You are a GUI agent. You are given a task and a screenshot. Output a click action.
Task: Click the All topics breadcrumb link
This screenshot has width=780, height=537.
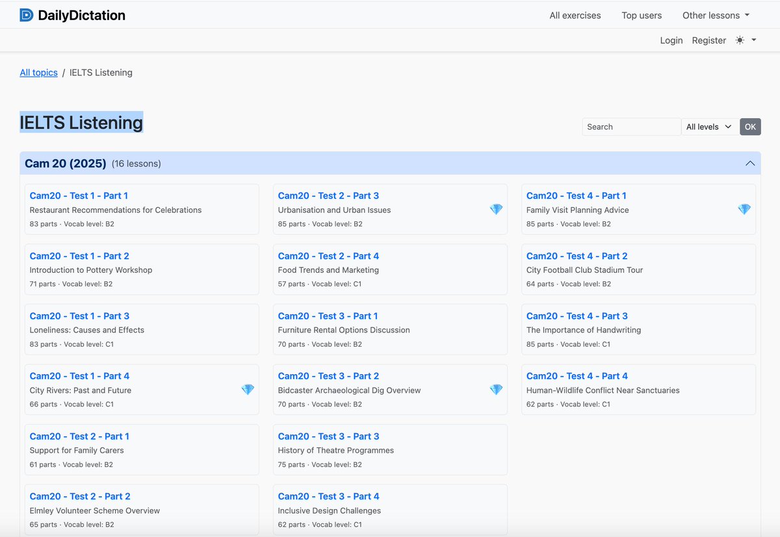click(38, 73)
